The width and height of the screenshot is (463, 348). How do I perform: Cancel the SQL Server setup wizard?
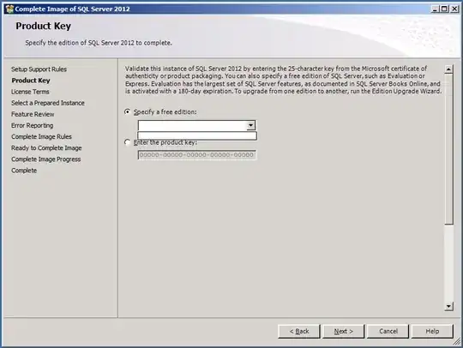tap(388, 332)
